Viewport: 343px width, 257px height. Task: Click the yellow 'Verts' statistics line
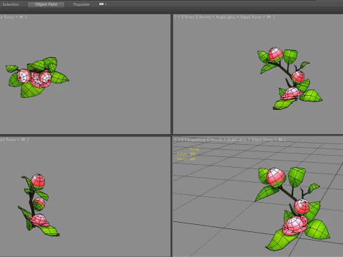coord(187,159)
